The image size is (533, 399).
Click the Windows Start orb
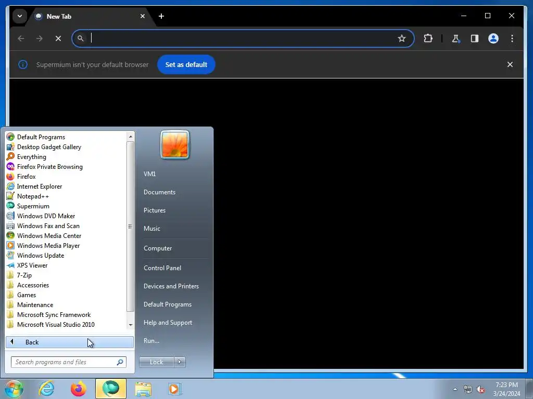click(14, 389)
